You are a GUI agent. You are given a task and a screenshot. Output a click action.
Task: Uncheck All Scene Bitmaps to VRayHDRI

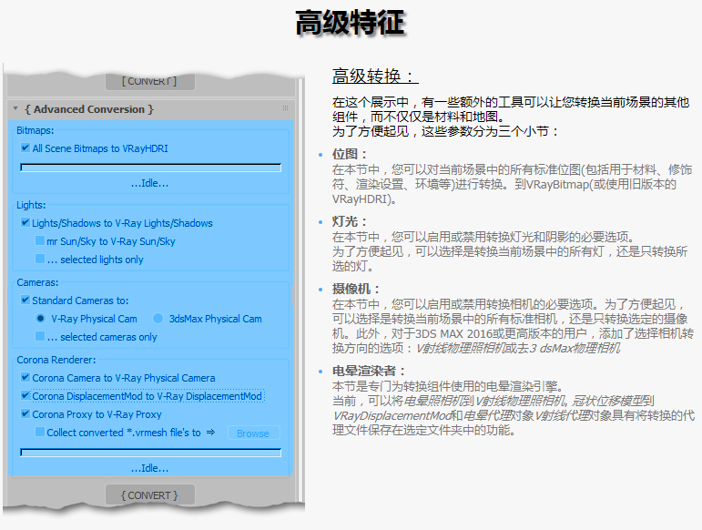25,148
